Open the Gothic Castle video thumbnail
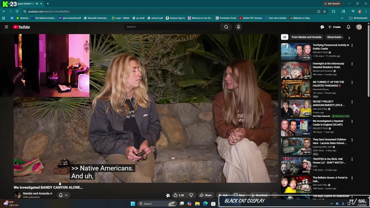The width and height of the screenshot is (370, 208). click(x=296, y=51)
